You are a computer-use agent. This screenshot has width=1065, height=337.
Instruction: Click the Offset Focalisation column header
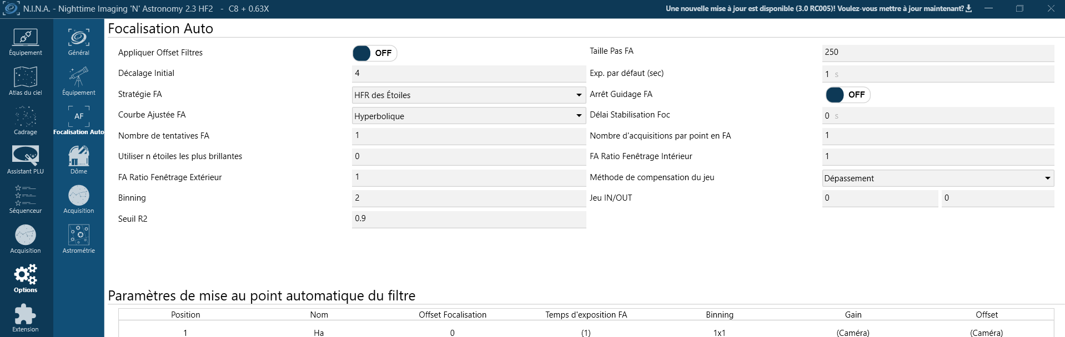(453, 315)
